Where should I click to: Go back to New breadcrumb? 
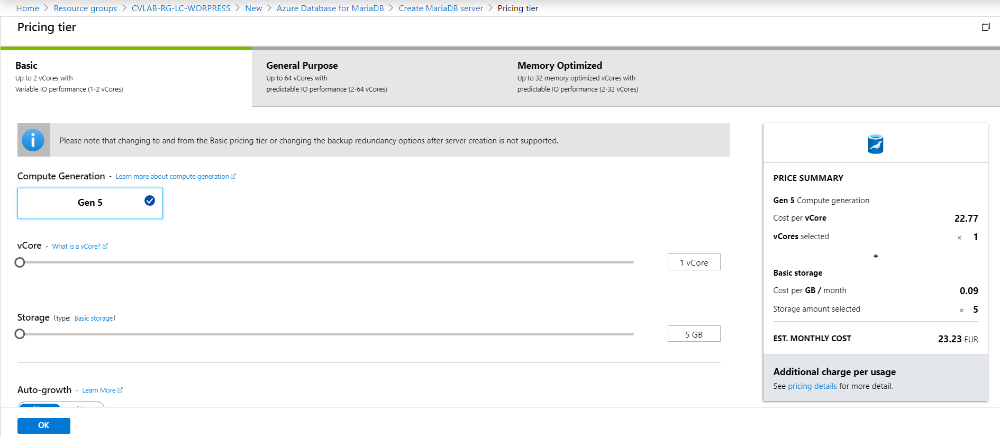[x=253, y=8]
